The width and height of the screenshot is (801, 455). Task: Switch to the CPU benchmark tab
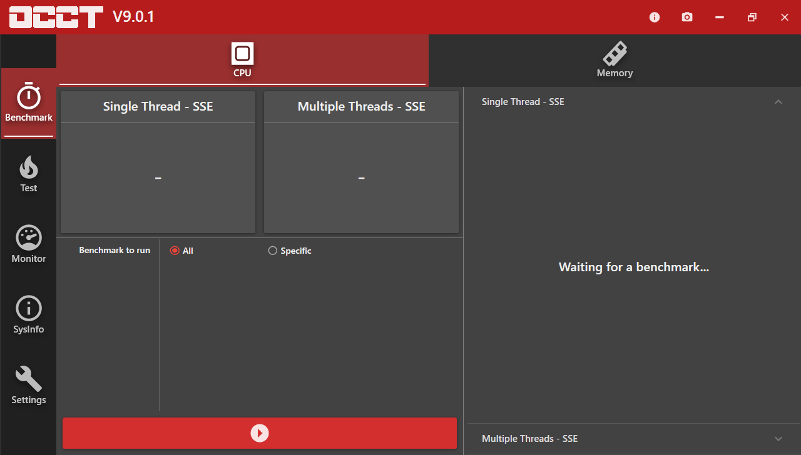pos(242,60)
